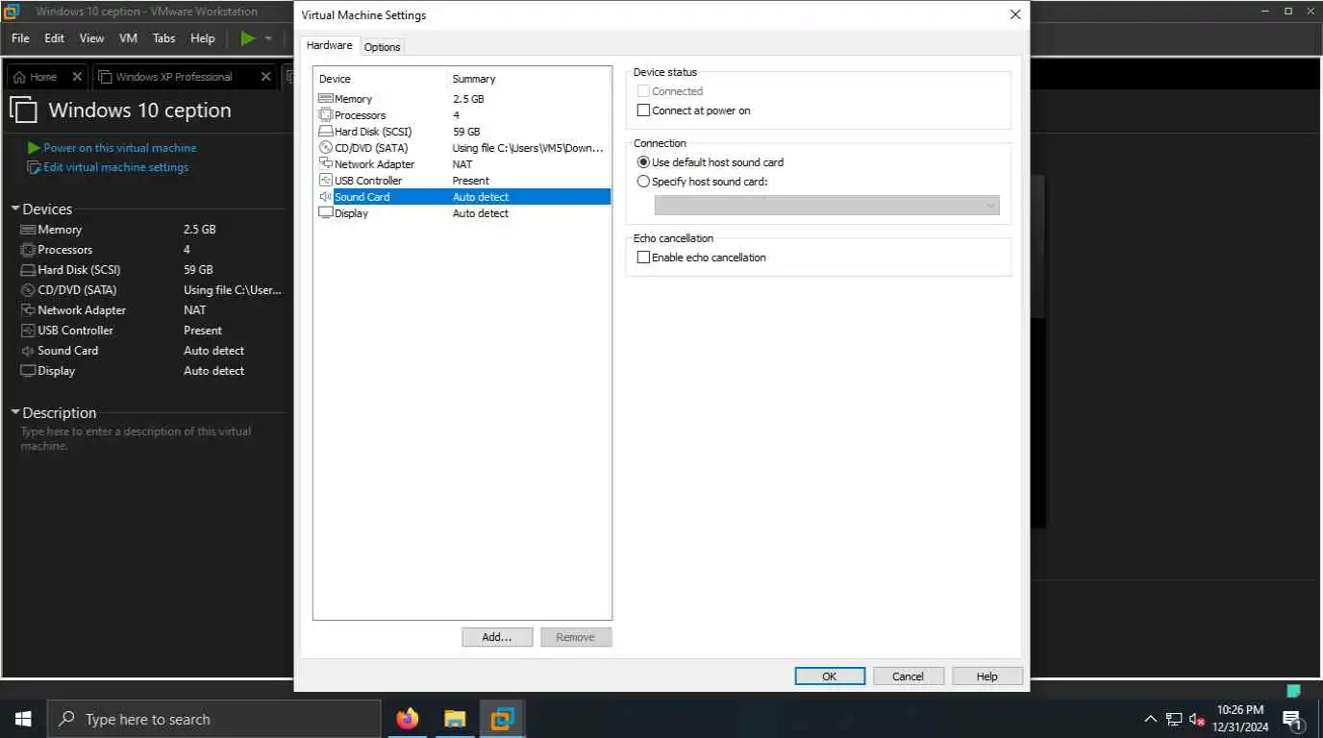
Task: Click the Hard Disk (SCSI) icon in dialog
Action: pos(325,132)
